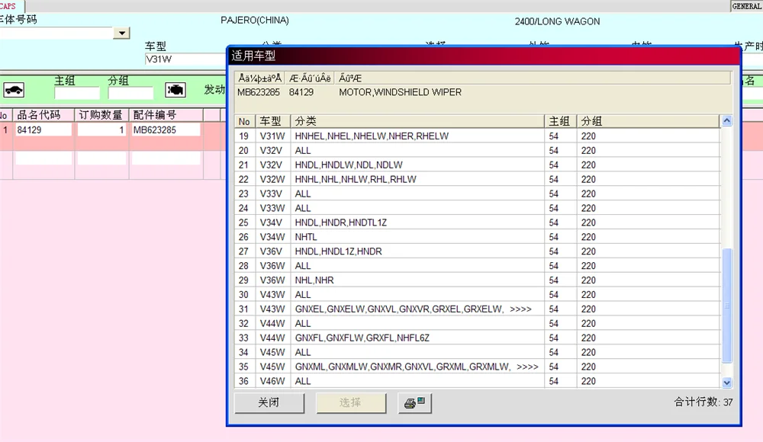This screenshot has width=763, height=442.
Task: Select row 26 V34W NHTL
Action: [x=477, y=237]
